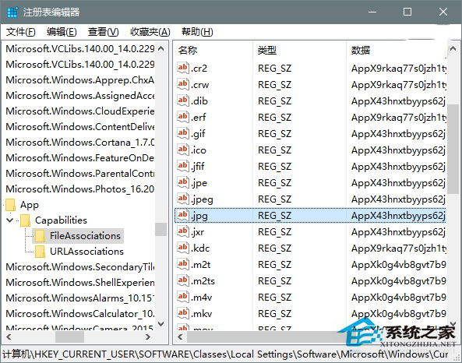Click the string value icon for .gif
The height and width of the screenshot is (363, 462).
click(182, 133)
